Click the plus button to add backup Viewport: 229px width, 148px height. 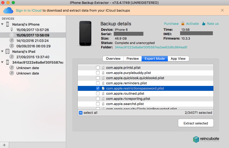4,145
